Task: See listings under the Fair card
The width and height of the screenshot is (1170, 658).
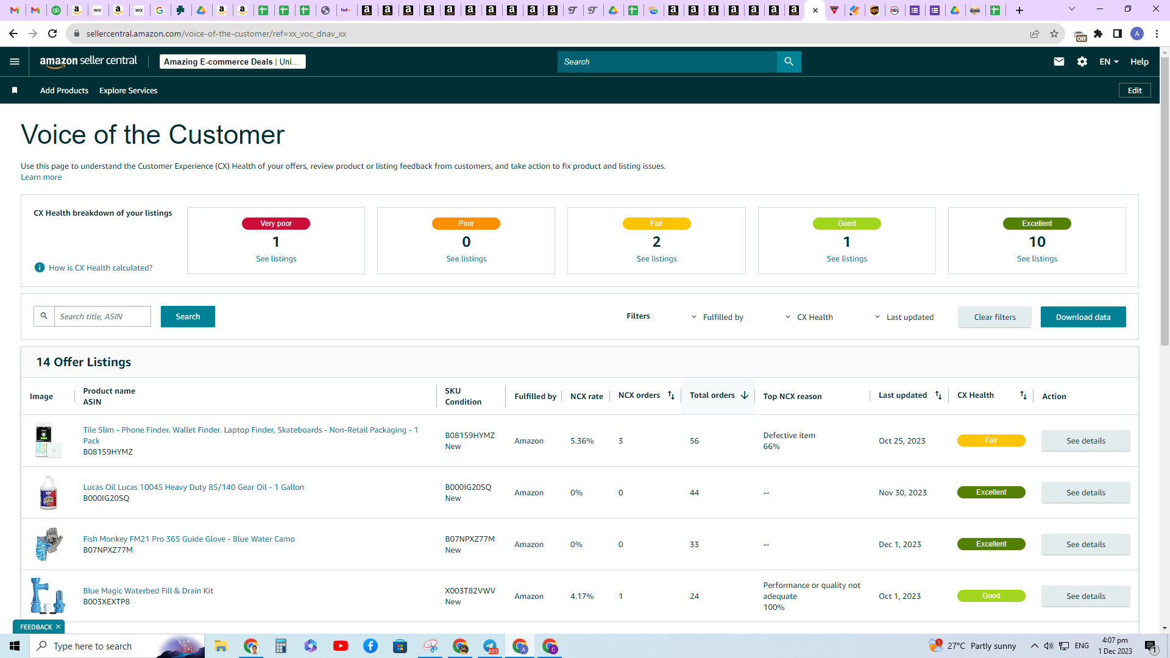Action: (x=656, y=259)
